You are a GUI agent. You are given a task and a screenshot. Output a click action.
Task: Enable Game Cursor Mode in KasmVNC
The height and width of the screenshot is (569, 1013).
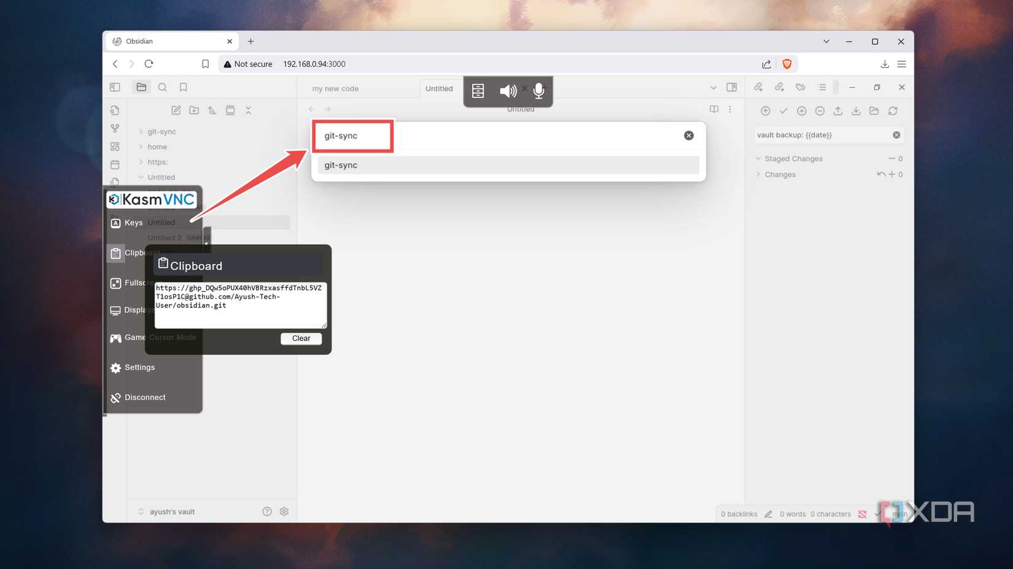click(x=129, y=337)
